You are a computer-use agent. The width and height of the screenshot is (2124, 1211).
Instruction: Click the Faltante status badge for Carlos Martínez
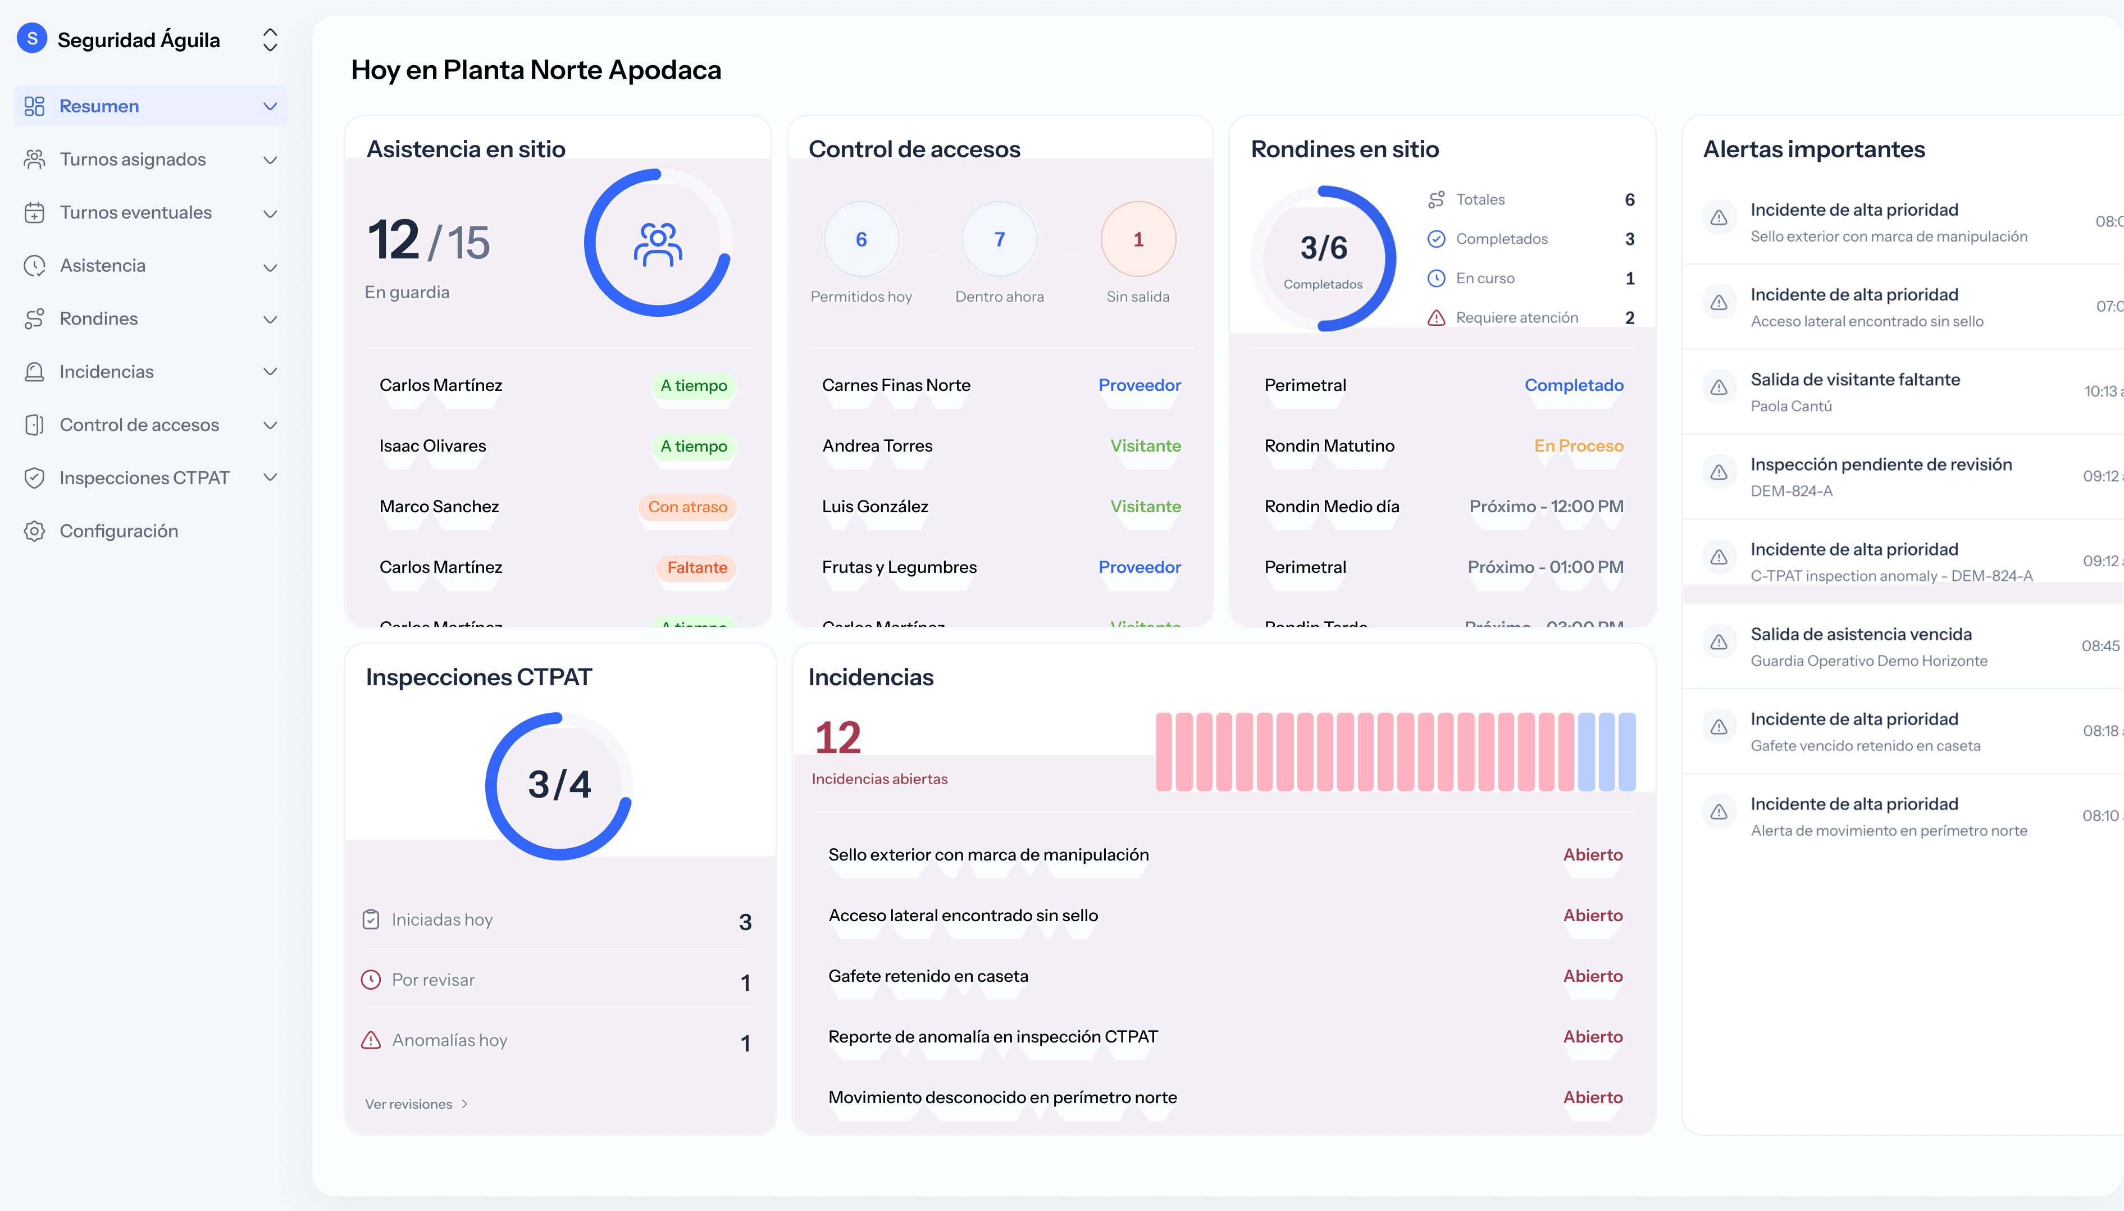click(x=697, y=568)
